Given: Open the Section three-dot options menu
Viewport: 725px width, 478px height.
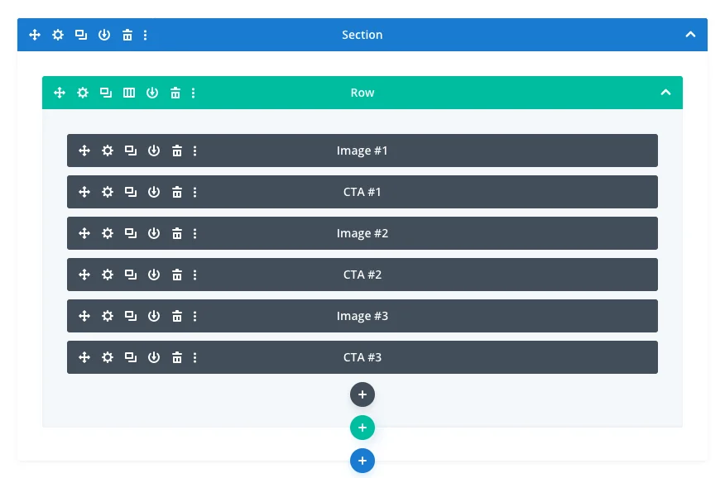Looking at the screenshot, I should pos(146,35).
